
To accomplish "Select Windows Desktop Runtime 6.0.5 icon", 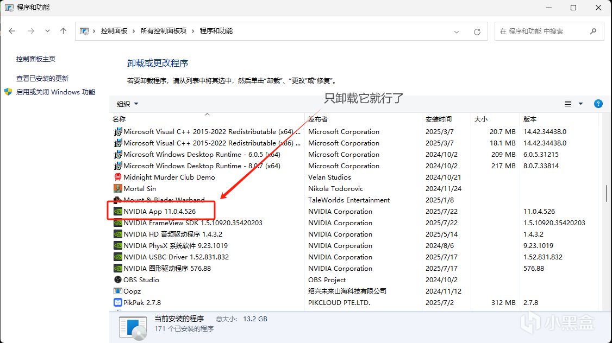I will click(x=117, y=154).
